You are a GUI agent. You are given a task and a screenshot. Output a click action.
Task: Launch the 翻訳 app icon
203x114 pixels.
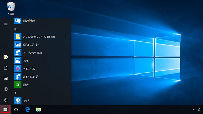[18, 85]
